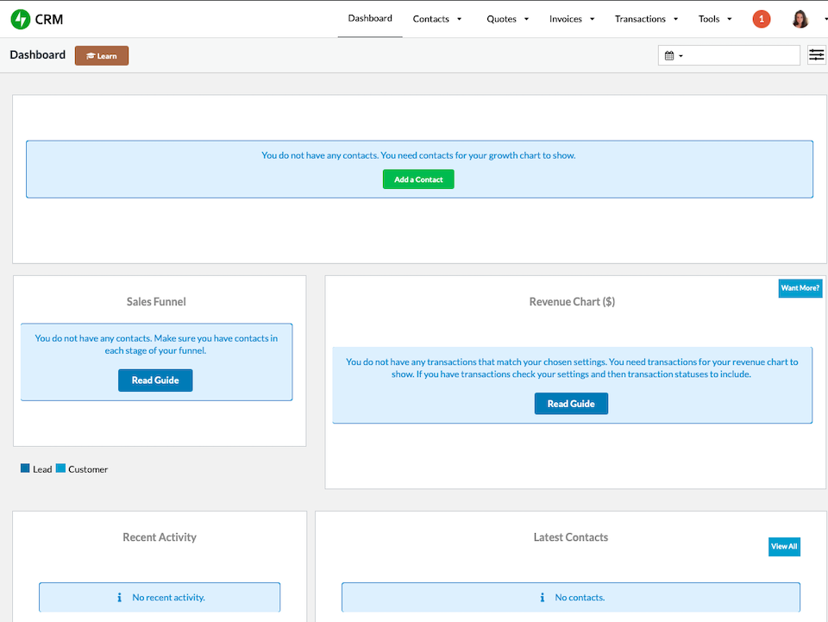Click the profile avatar picture
Image resolution: width=828 pixels, height=622 pixels.
coord(800,18)
